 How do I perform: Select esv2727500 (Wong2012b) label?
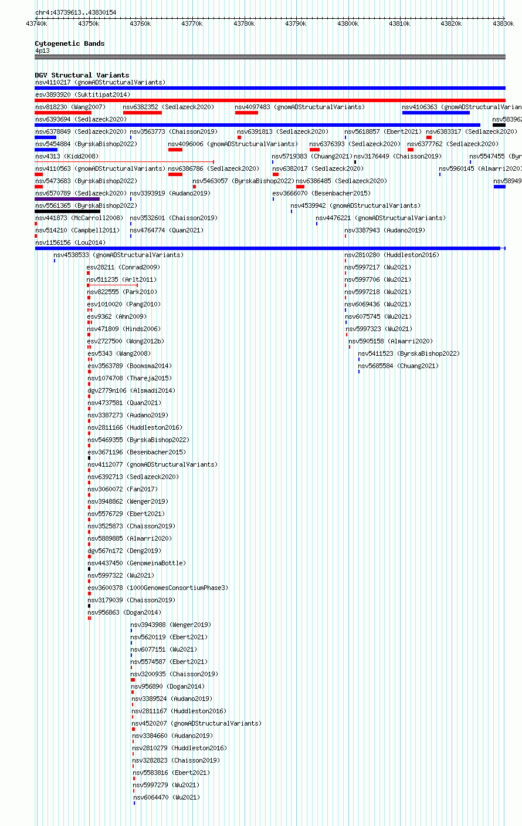pyautogui.click(x=126, y=341)
